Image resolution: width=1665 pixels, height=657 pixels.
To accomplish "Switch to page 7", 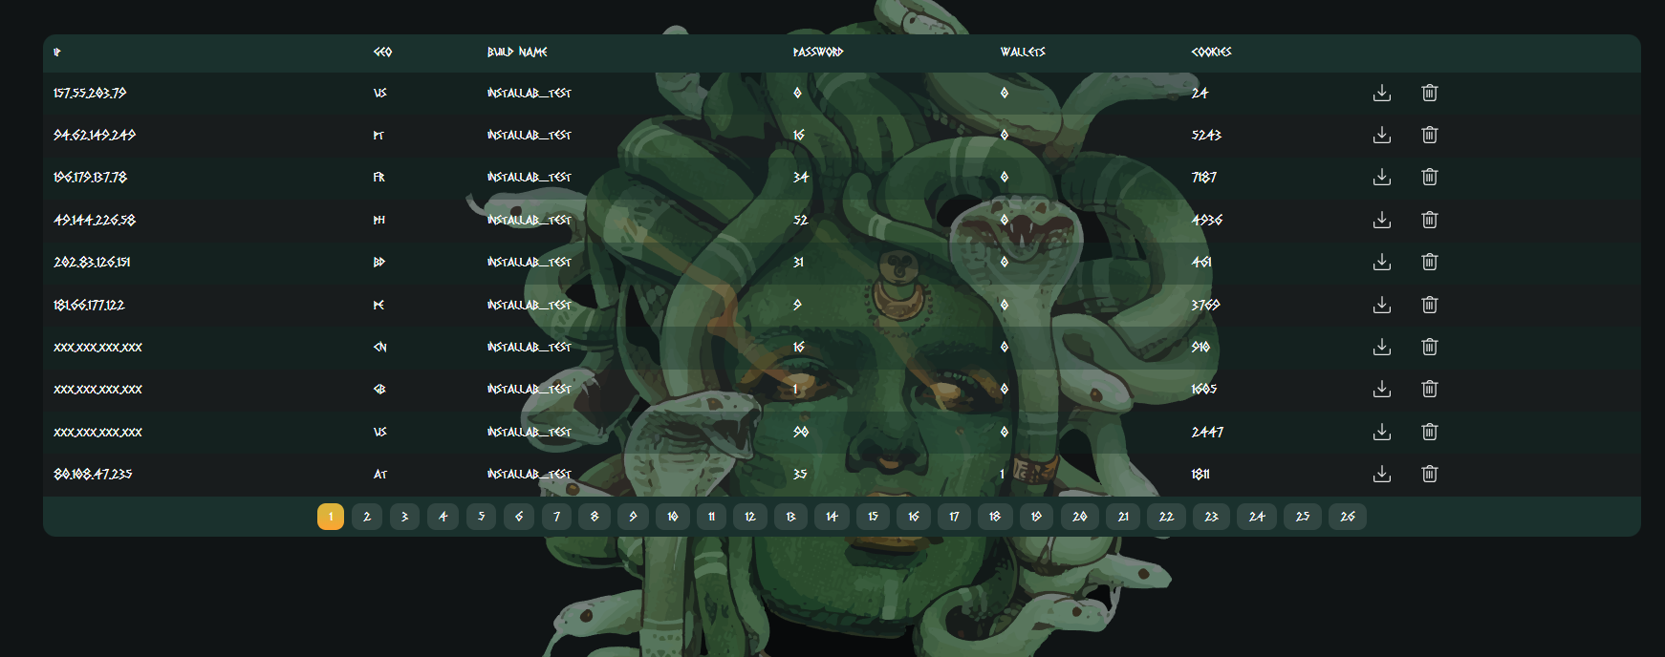I will pyautogui.click(x=556, y=517).
